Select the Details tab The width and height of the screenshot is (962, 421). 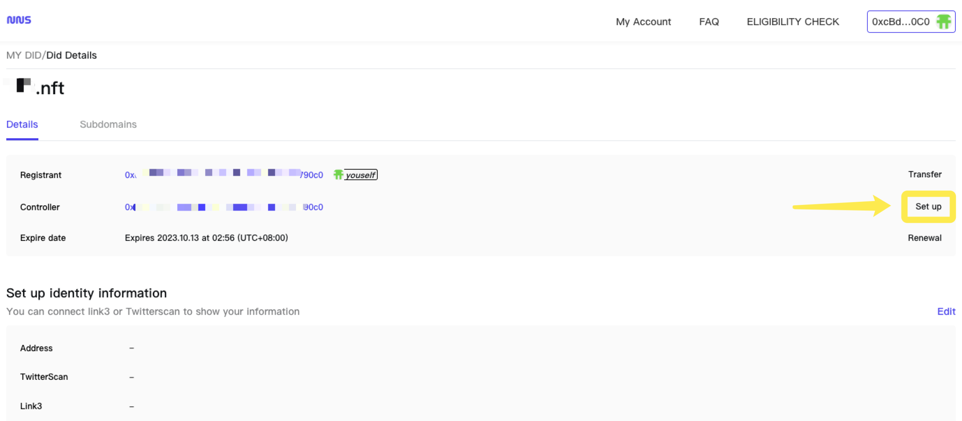[22, 124]
